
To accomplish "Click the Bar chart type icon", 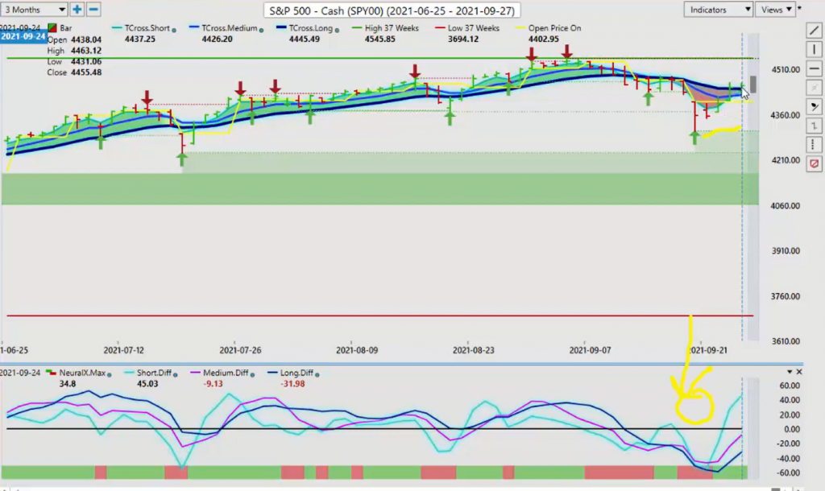I will [52, 28].
